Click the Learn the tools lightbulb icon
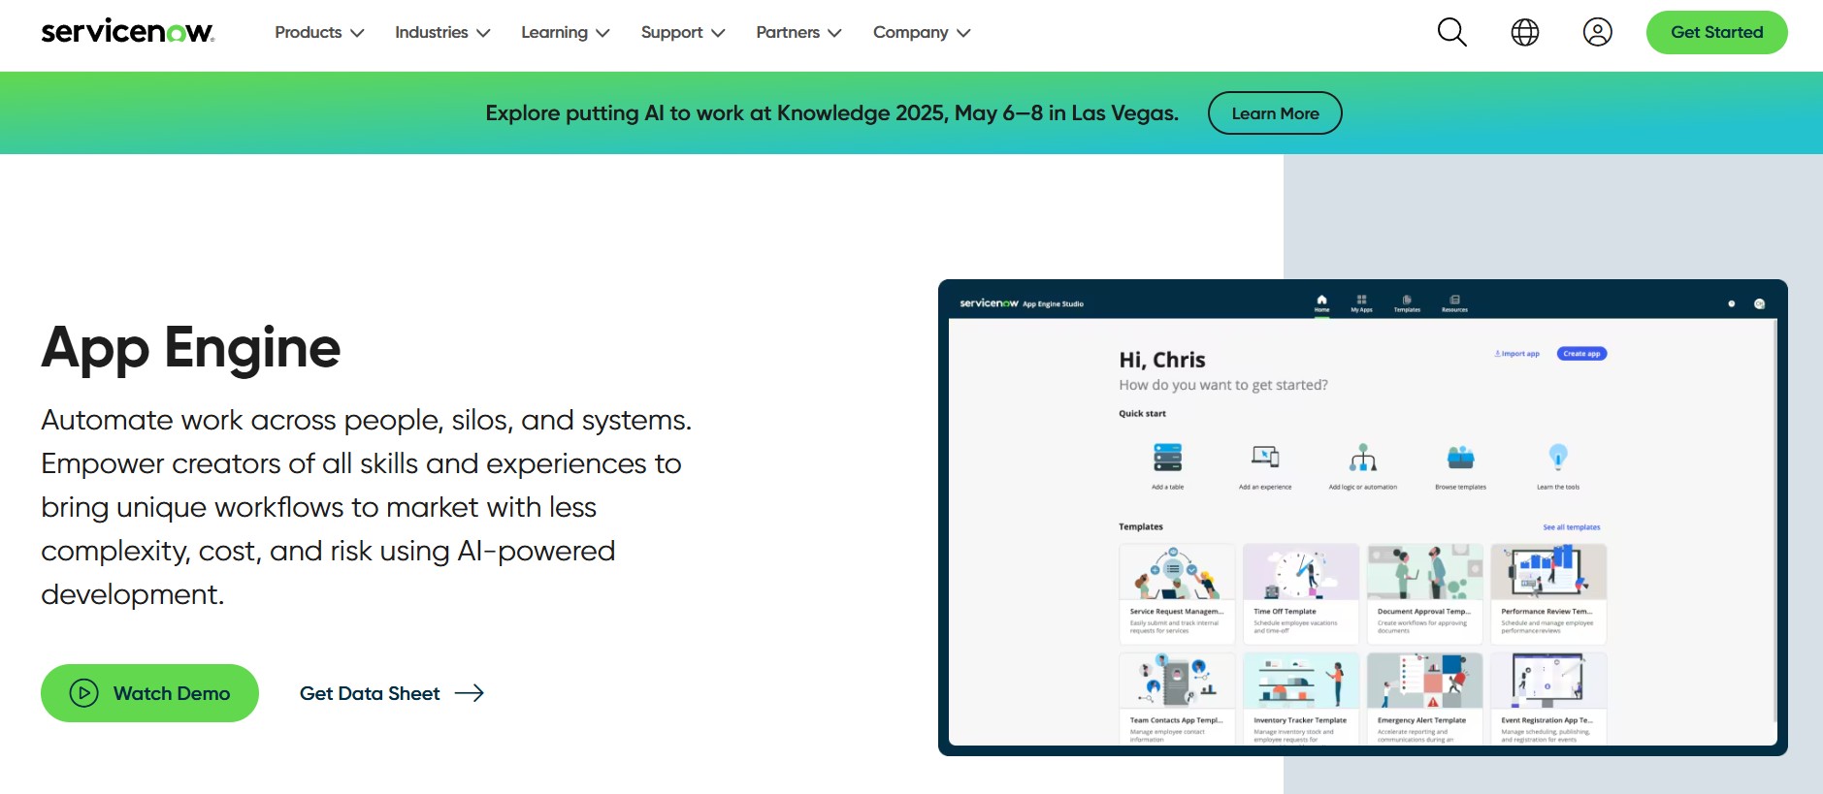The image size is (1823, 794). click(1557, 457)
